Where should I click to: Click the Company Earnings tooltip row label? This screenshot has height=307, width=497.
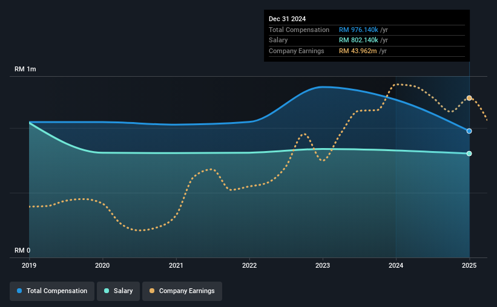pyautogui.click(x=297, y=51)
